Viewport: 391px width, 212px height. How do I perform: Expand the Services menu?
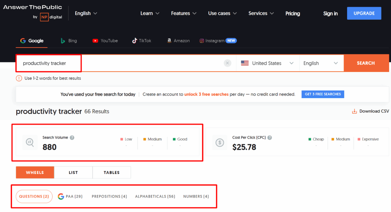tap(261, 13)
